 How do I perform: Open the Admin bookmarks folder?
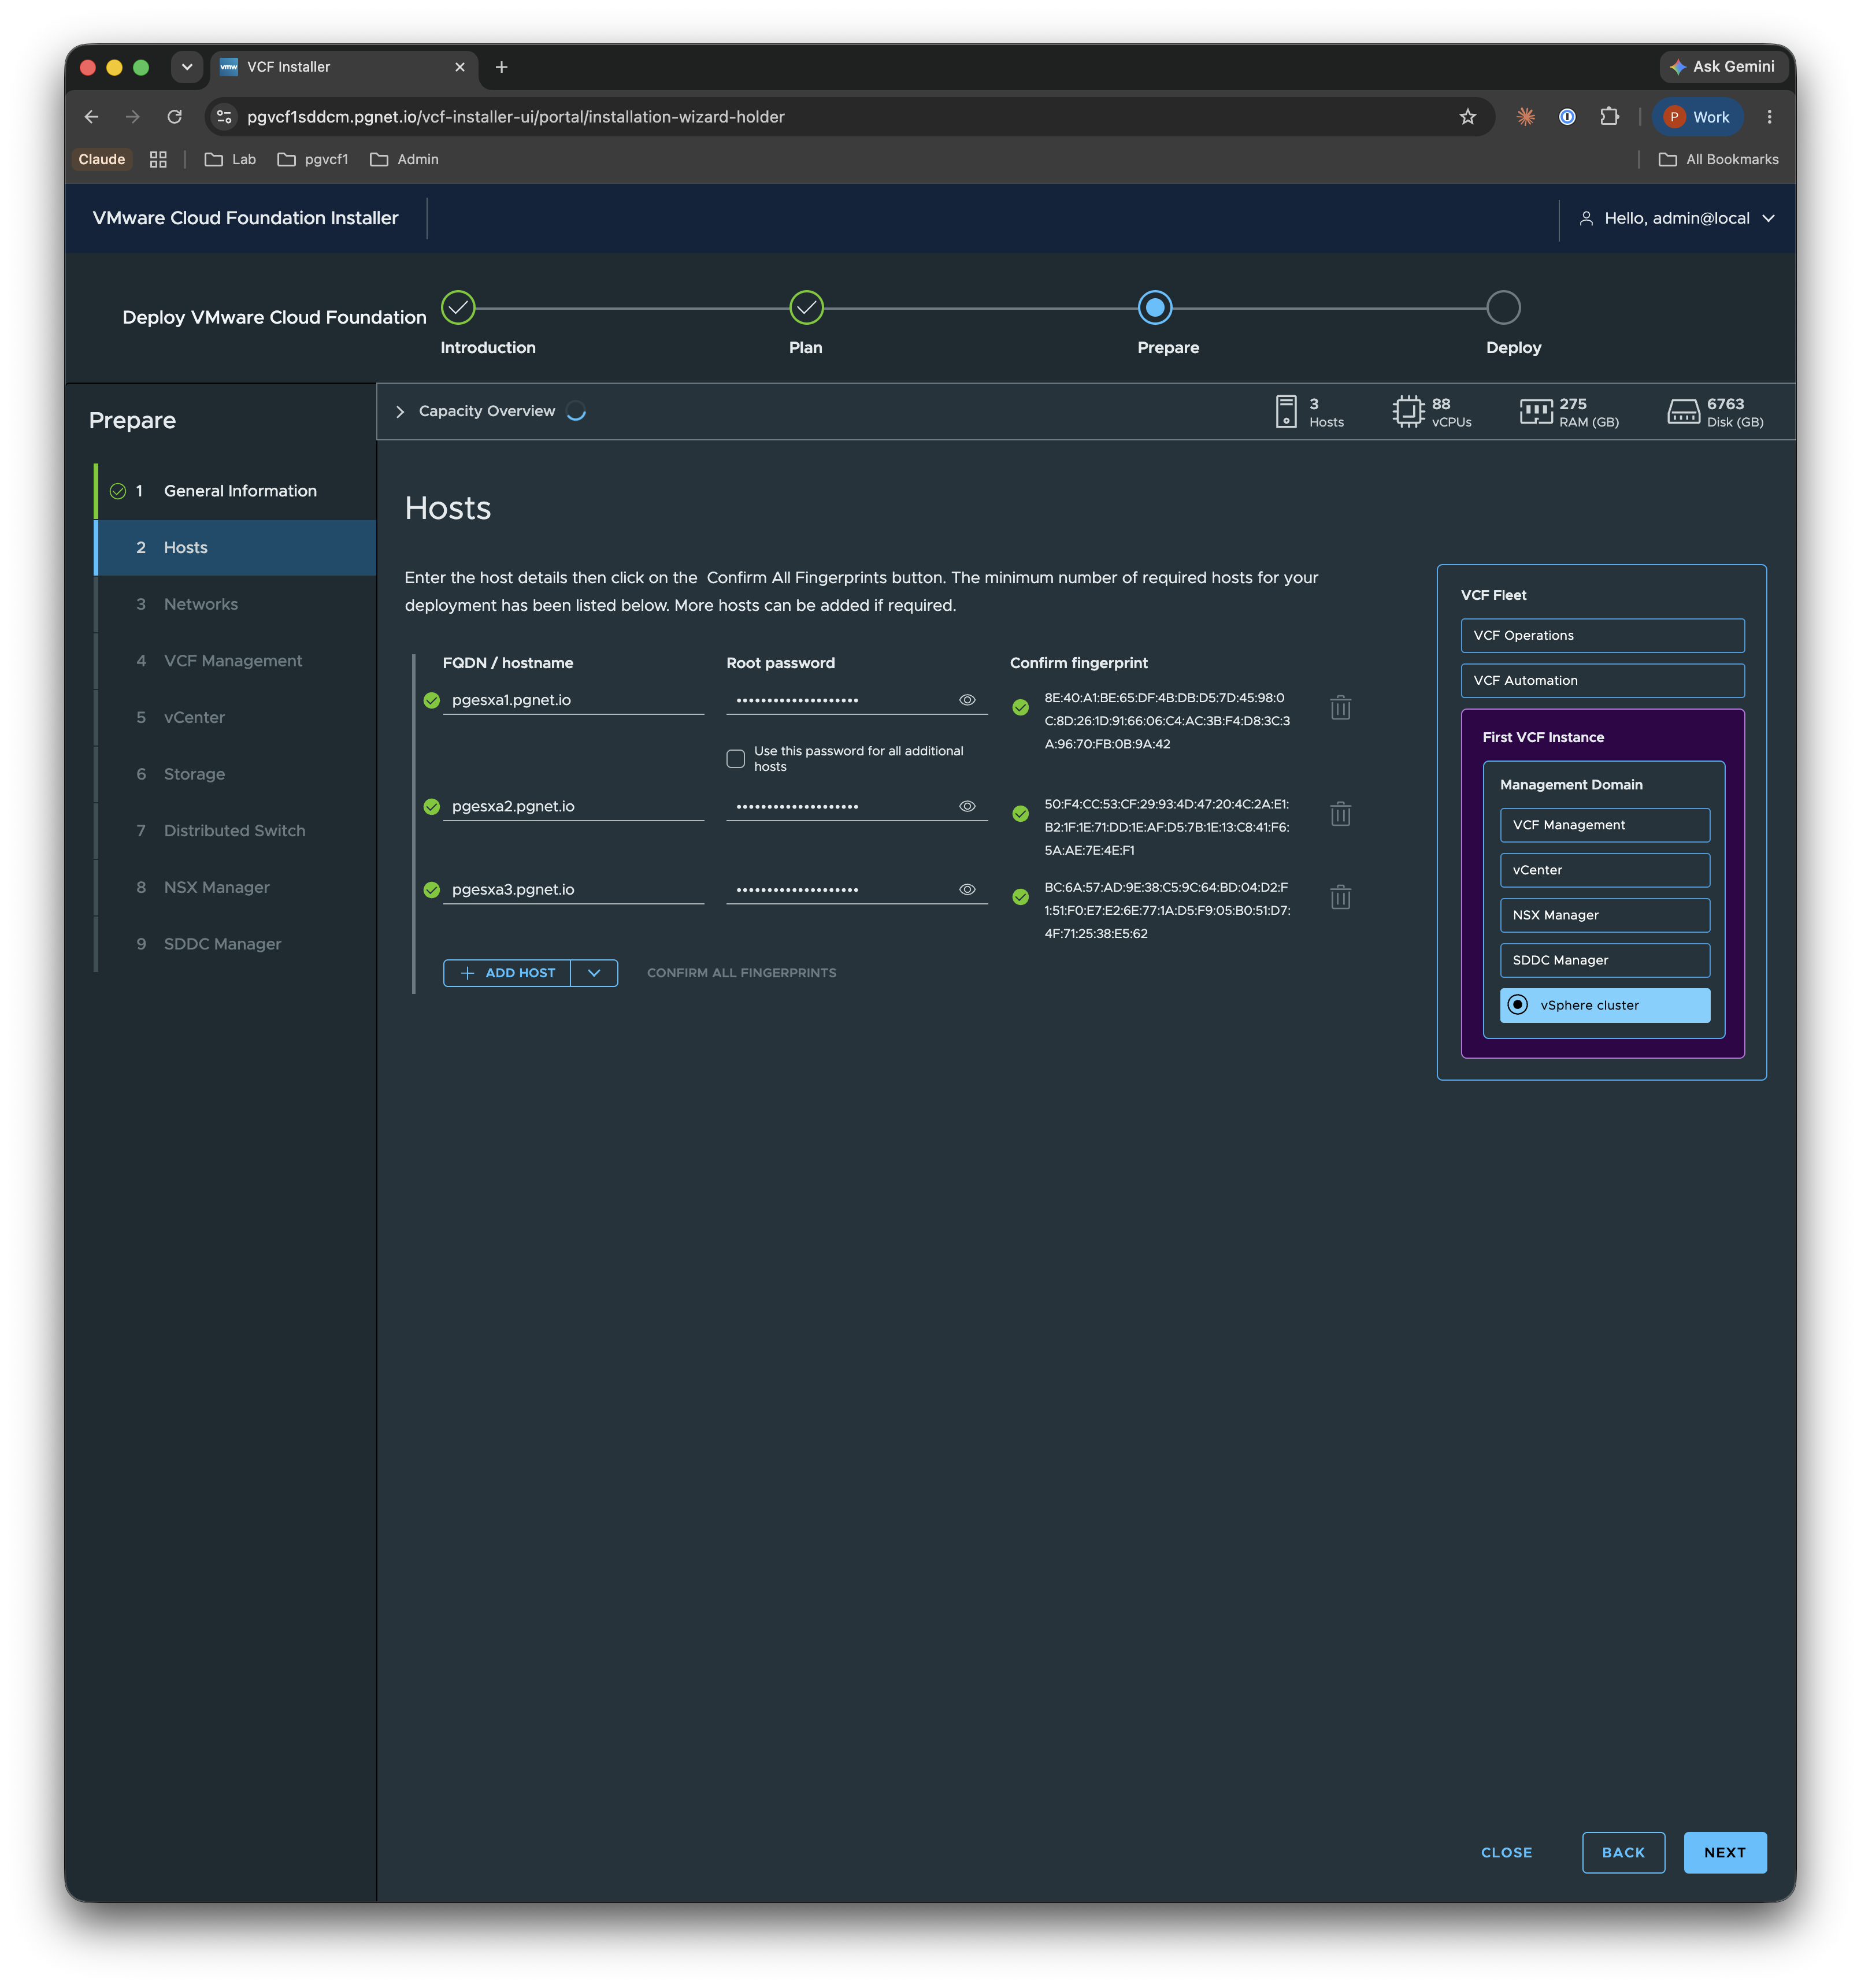point(404,160)
